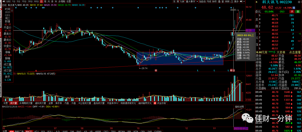302x132 pixels.
Task: Click the lock icon in top toolbar
Action: point(231,2)
